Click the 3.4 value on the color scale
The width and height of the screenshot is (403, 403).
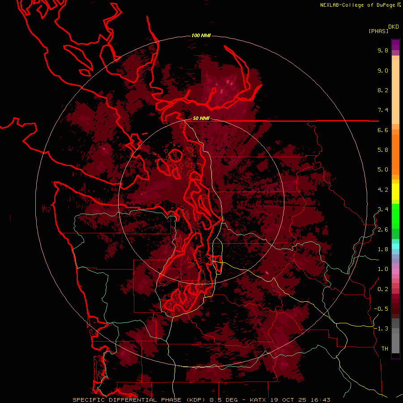point(383,210)
